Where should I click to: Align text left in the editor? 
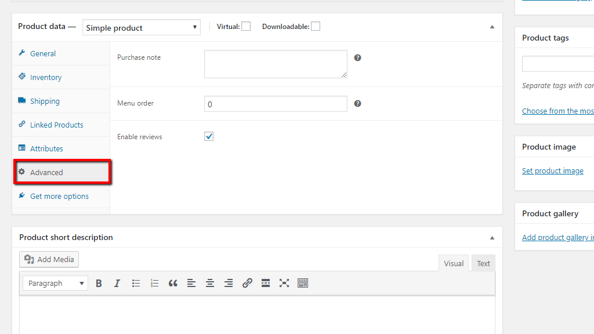coord(191,283)
